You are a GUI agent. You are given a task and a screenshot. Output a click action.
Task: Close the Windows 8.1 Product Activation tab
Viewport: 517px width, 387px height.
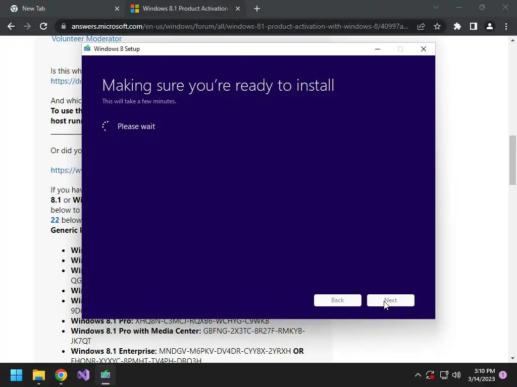[238, 9]
